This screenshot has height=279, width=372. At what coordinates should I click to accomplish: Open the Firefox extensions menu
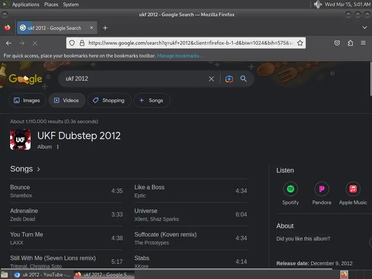(350, 43)
